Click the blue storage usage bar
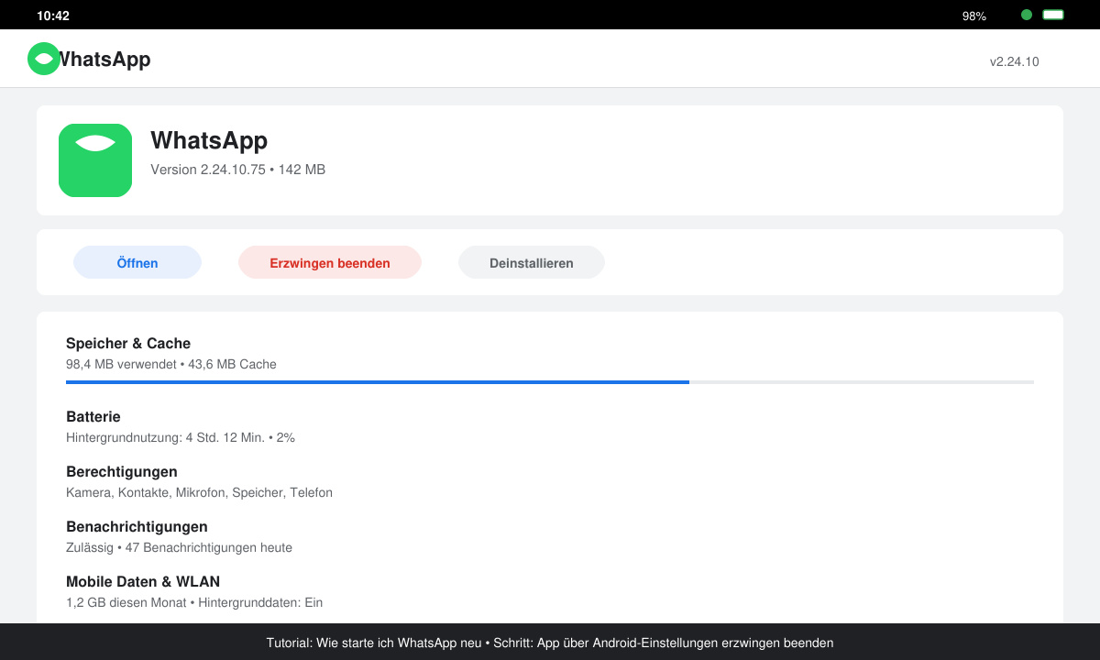The image size is (1100, 660). (x=378, y=381)
